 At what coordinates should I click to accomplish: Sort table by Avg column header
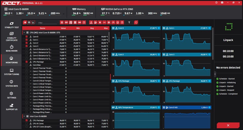click(92, 28)
